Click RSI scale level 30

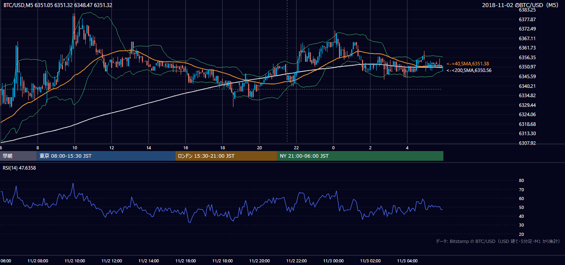pos(522,225)
